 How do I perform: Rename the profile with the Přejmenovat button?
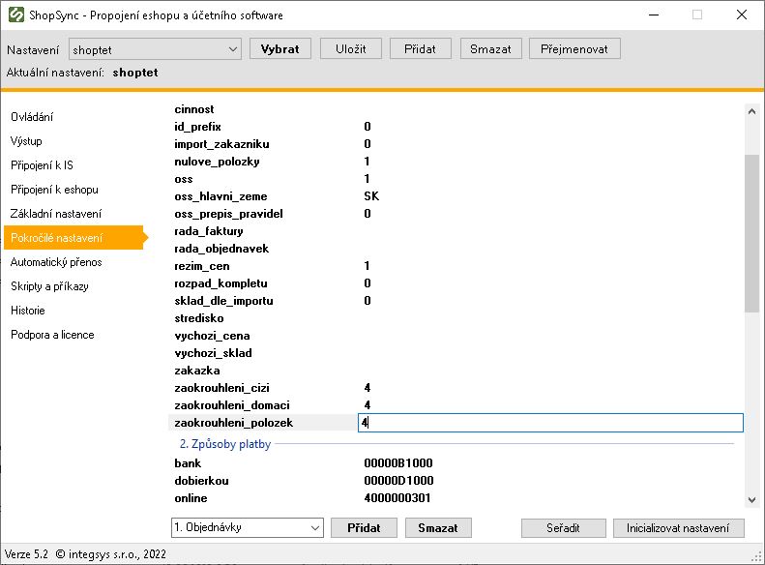[574, 48]
